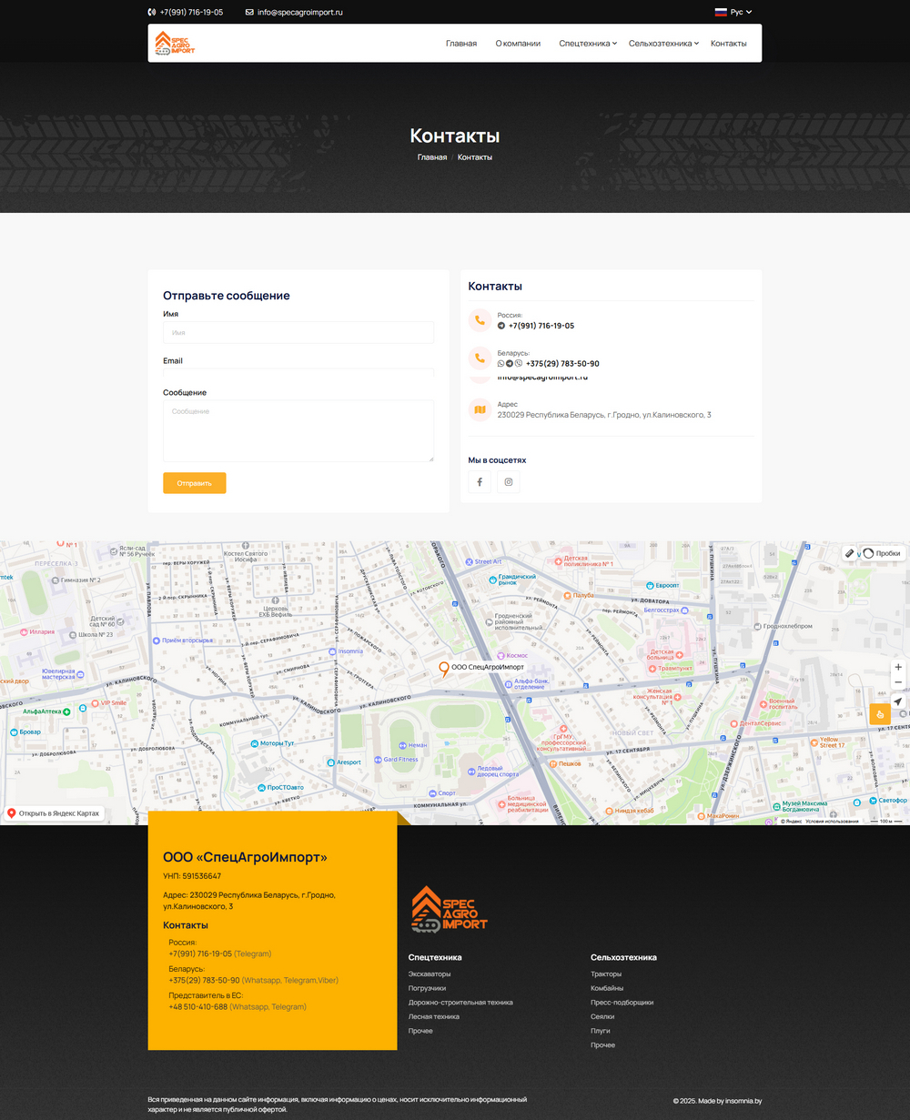Open the Facebook social page icon
910x1120 pixels.
coord(480,482)
